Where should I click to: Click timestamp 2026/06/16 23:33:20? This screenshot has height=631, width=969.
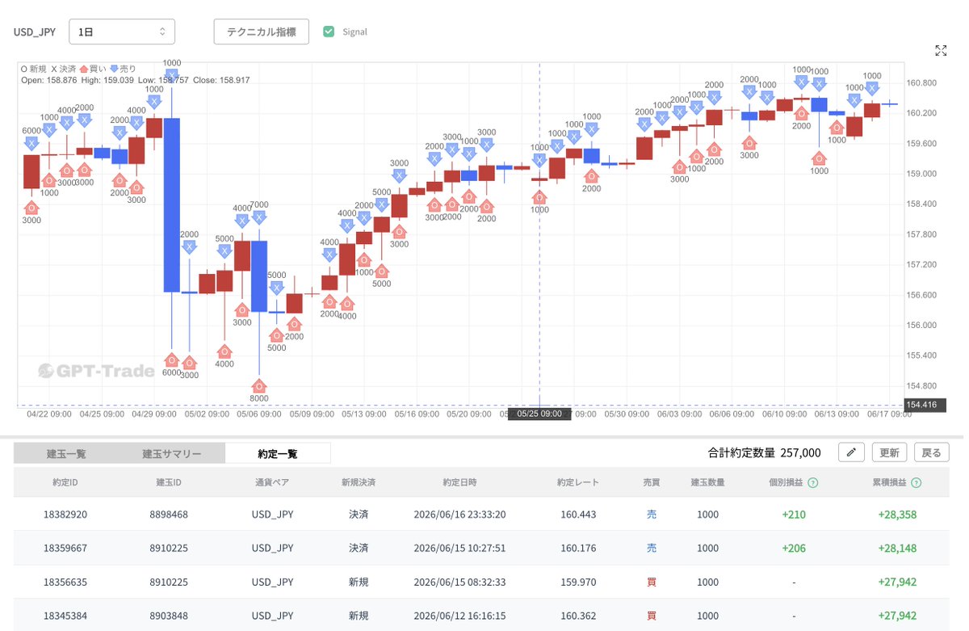(x=459, y=514)
